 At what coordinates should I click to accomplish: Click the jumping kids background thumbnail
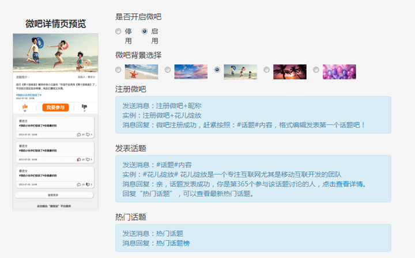[x=240, y=71]
